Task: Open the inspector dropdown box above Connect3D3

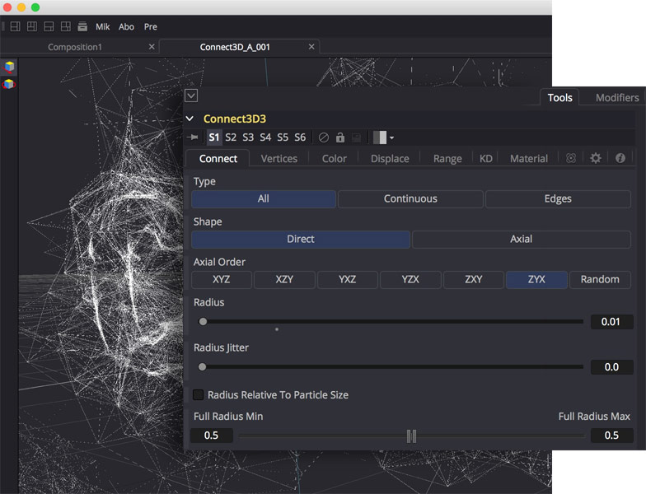Action: 191,96
